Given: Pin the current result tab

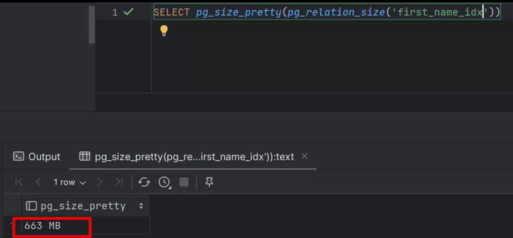Looking at the screenshot, I should [x=209, y=182].
